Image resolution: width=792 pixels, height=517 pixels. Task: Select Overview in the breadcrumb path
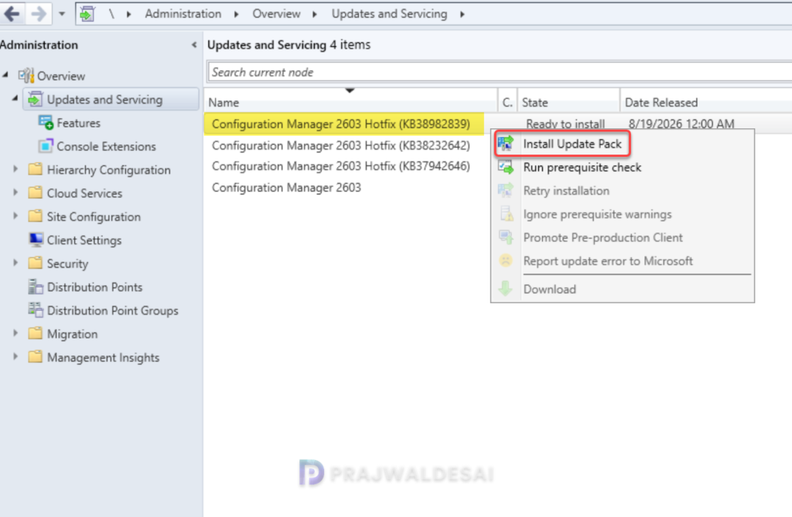(x=276, y=14)
